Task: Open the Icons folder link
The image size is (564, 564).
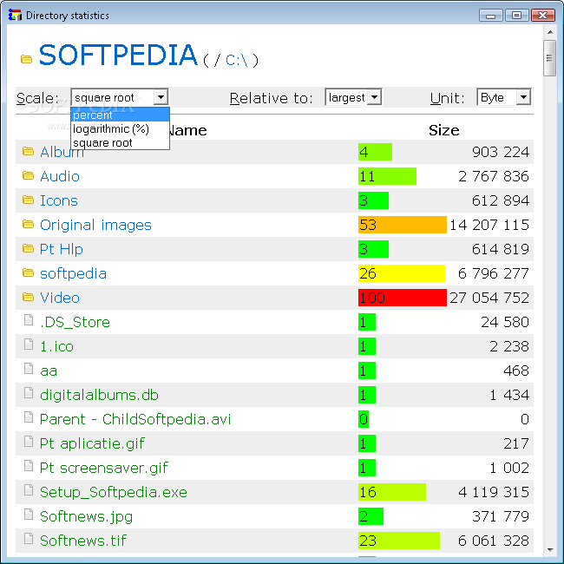Action: click(59, 200)
